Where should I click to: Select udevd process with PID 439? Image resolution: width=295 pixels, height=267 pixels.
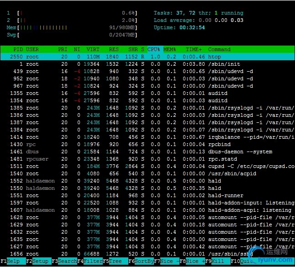tap(147, 72)
